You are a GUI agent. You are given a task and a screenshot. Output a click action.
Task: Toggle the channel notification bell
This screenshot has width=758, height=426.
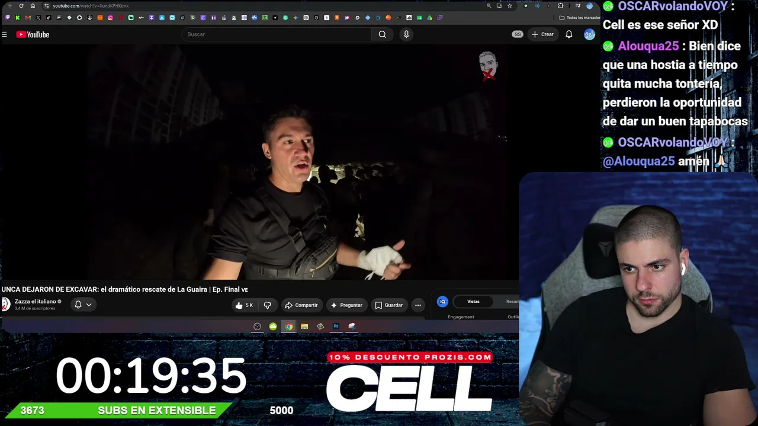[x=78, y=305]
